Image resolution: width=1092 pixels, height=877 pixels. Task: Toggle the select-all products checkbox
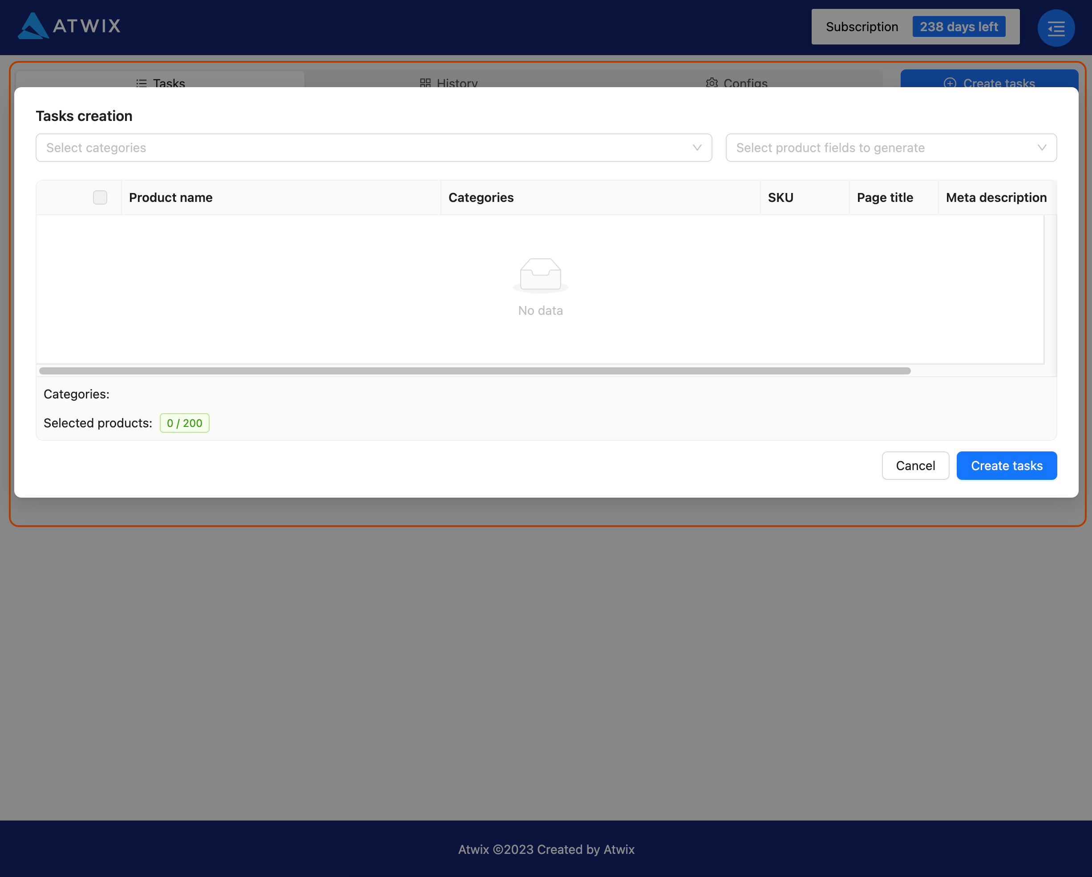click(100, 197)
